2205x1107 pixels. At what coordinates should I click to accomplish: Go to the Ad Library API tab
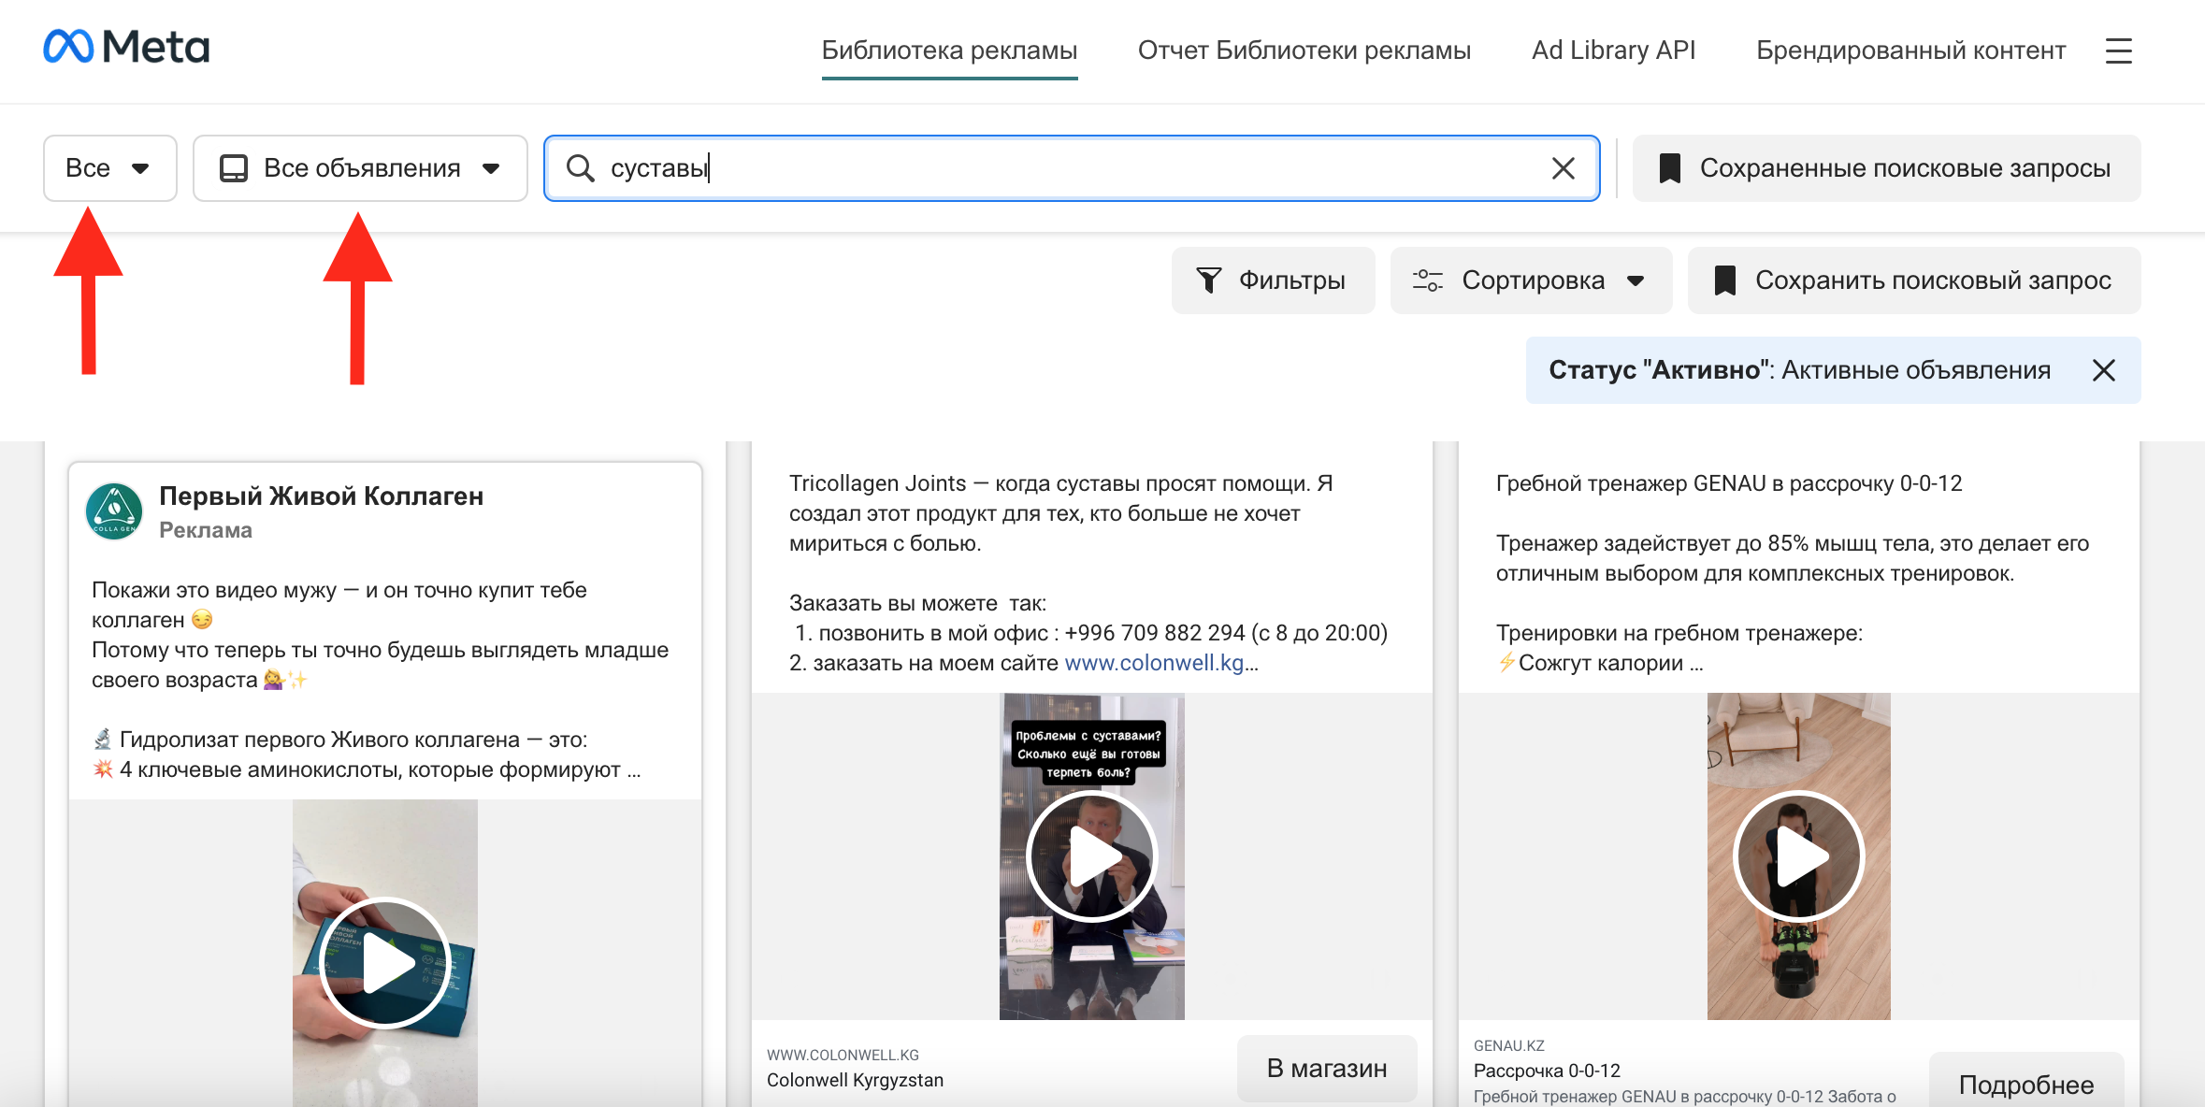1613,50
